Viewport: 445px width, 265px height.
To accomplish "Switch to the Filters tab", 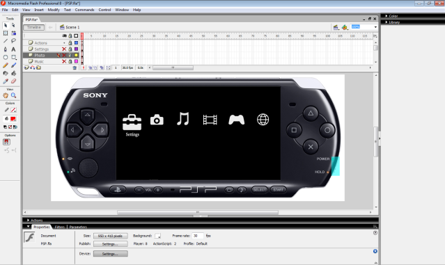I will coord(60,227).
